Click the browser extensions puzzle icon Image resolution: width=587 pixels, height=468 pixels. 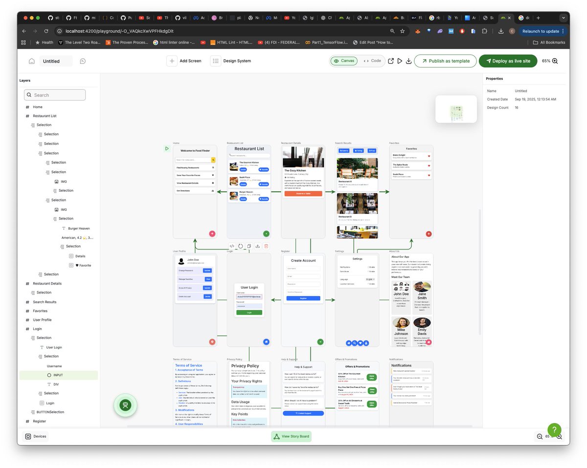point(484,31)
